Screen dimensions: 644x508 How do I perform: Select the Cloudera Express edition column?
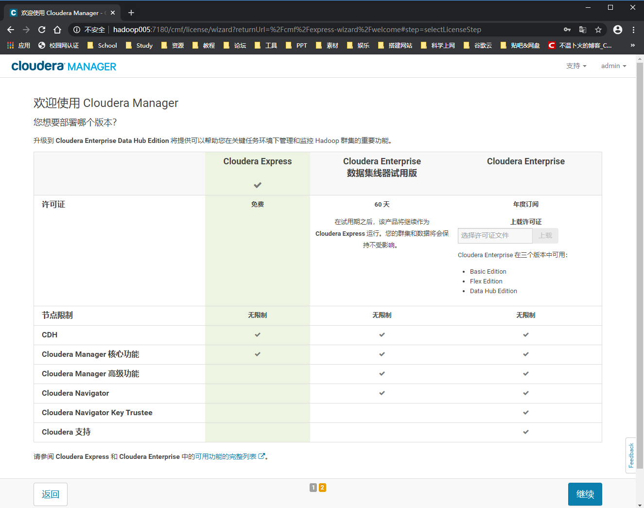(x=258, y=174)
